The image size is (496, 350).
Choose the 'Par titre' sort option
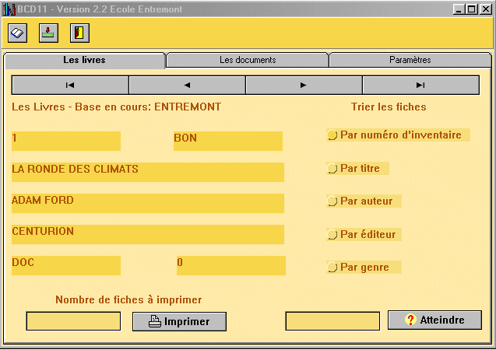332,168
